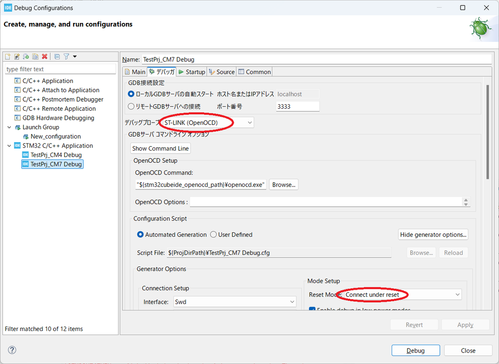Choose the User Defined configuration script option
This screenshot has width=499, height=364.
[213, 234]
